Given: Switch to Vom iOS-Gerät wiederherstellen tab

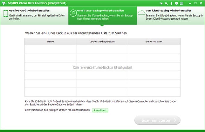Looking at the screenshot, I should 34,16.
